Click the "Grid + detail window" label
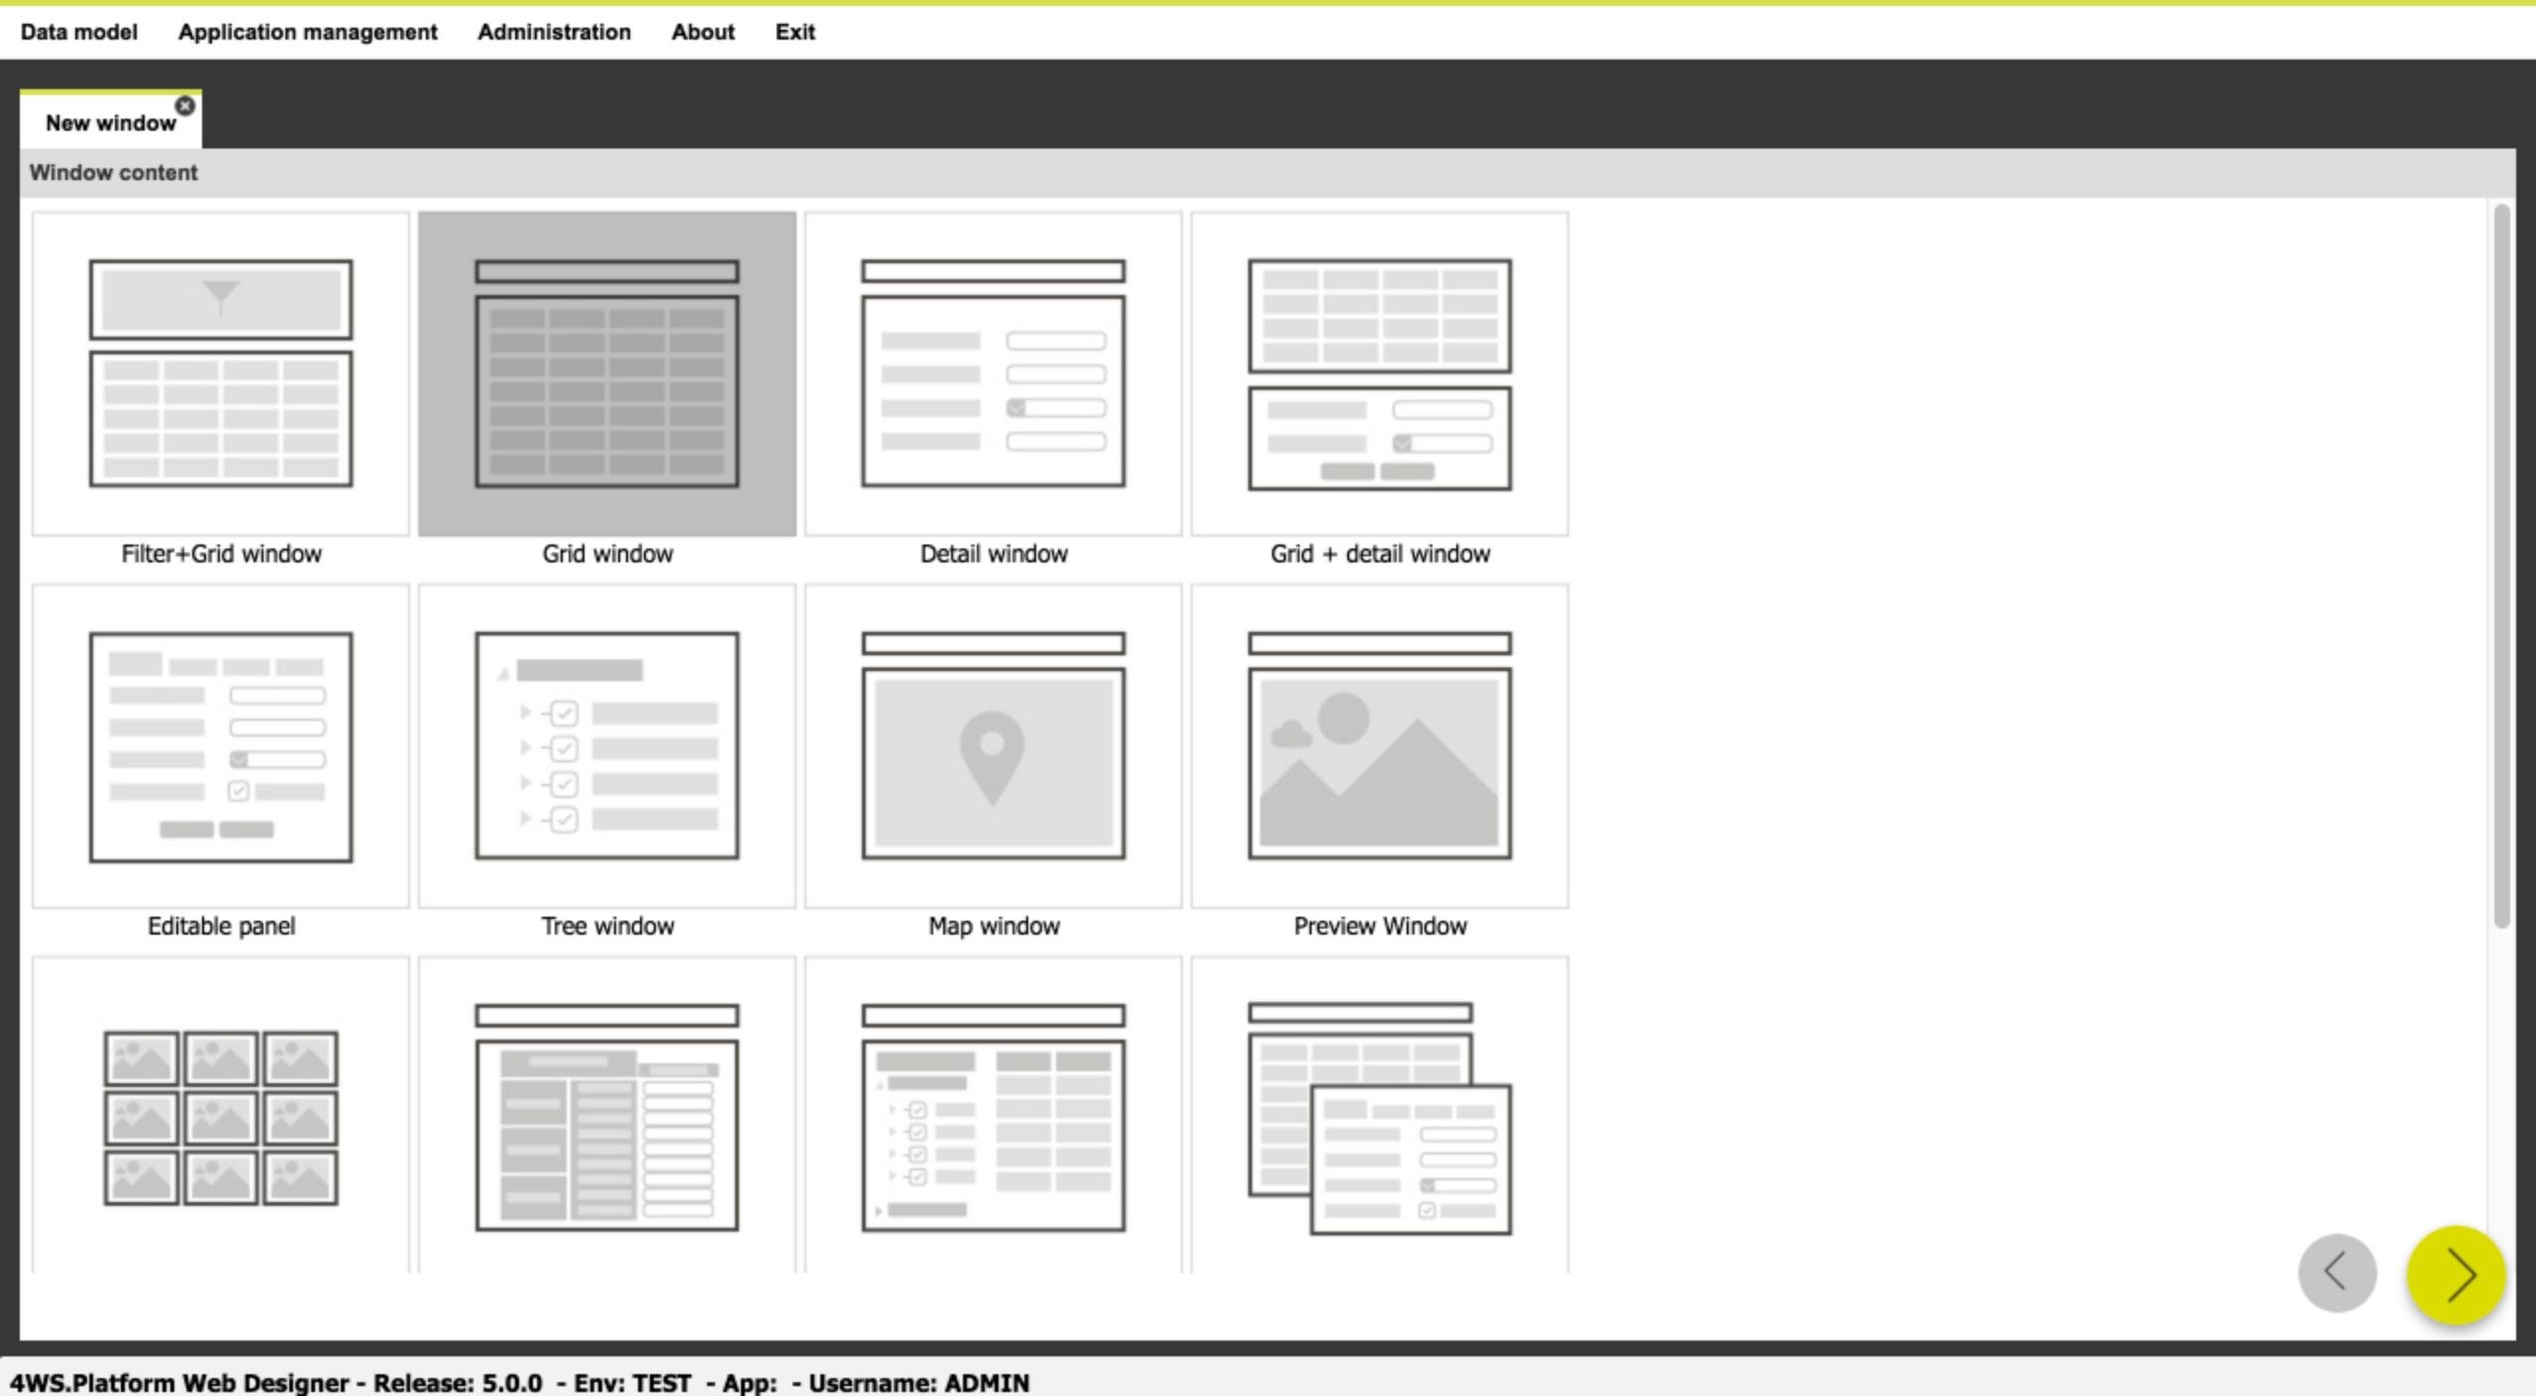2536x1396 pixels. click(1380, 553)
